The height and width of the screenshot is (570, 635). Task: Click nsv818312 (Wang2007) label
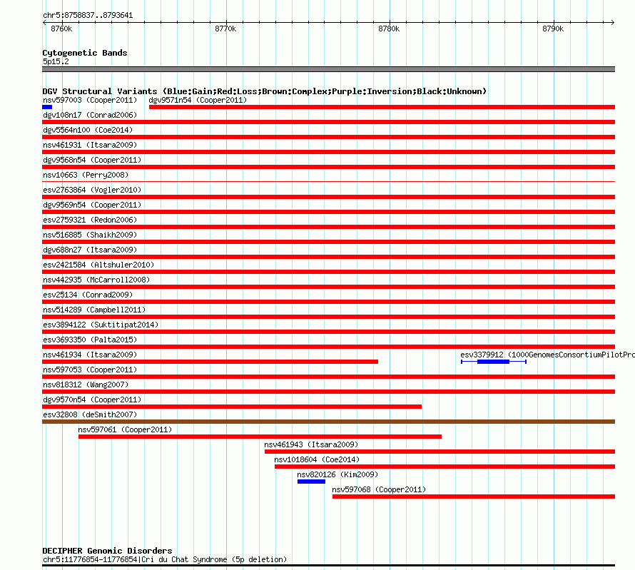coord(86,385)
